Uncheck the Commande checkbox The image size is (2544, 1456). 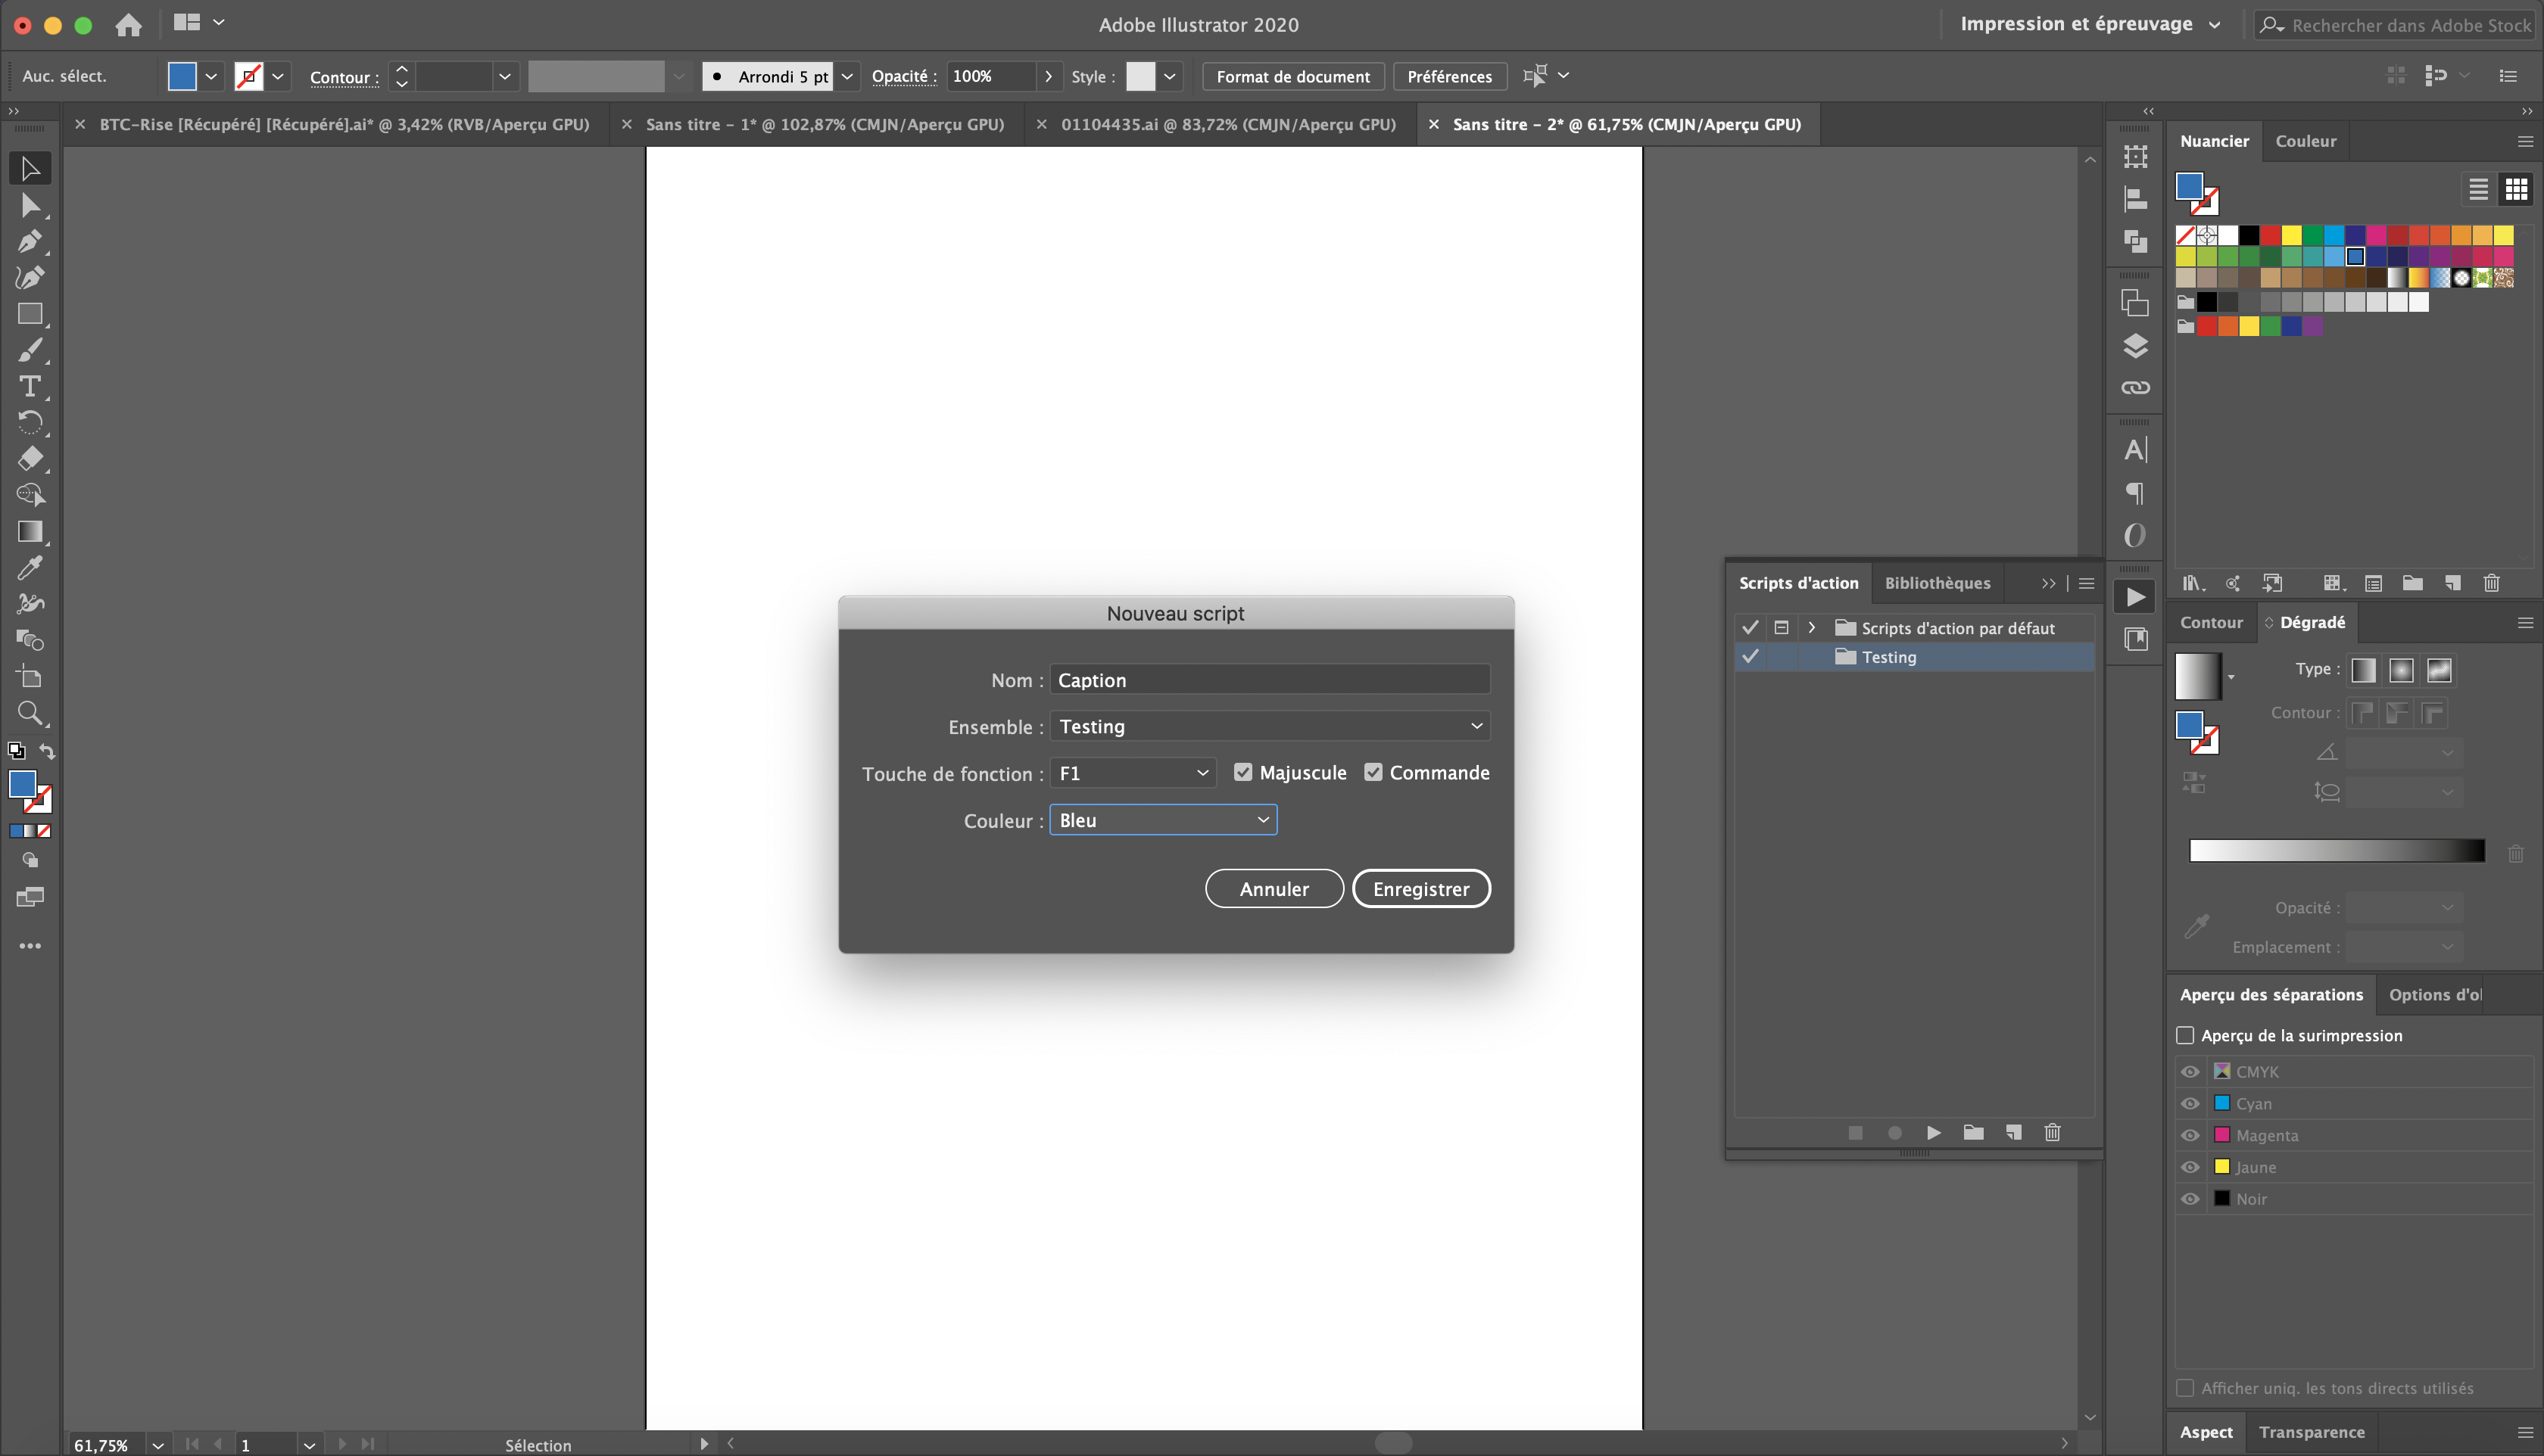tap(1373, 771)
